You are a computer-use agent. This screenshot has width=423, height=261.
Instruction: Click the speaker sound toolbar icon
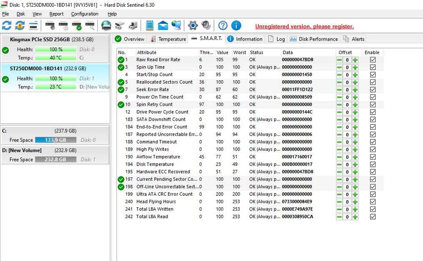[206, 26]
